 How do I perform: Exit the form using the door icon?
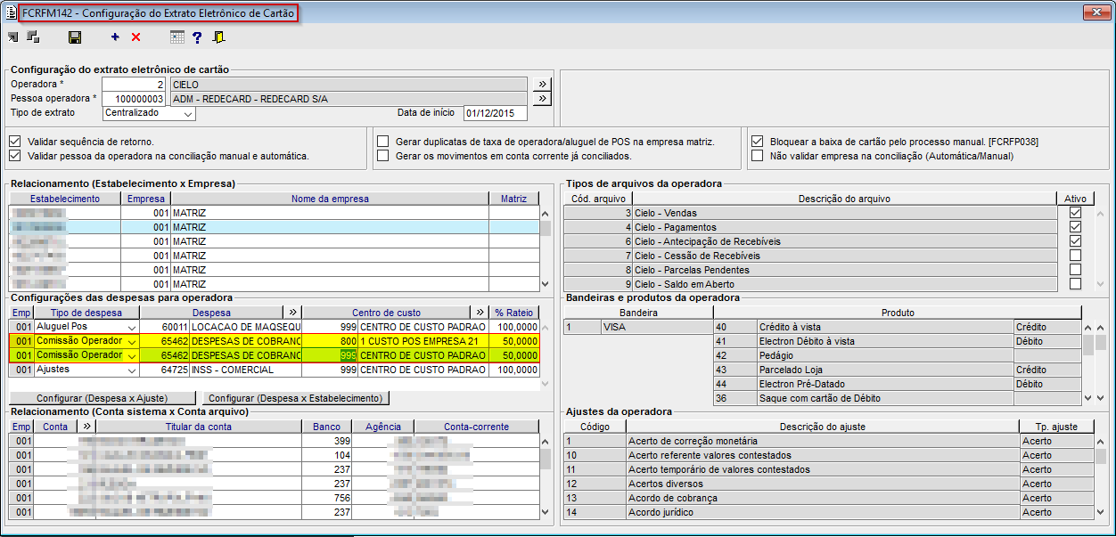pos(219,37)
